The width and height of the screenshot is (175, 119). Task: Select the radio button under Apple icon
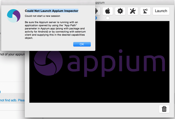point(108,18)
